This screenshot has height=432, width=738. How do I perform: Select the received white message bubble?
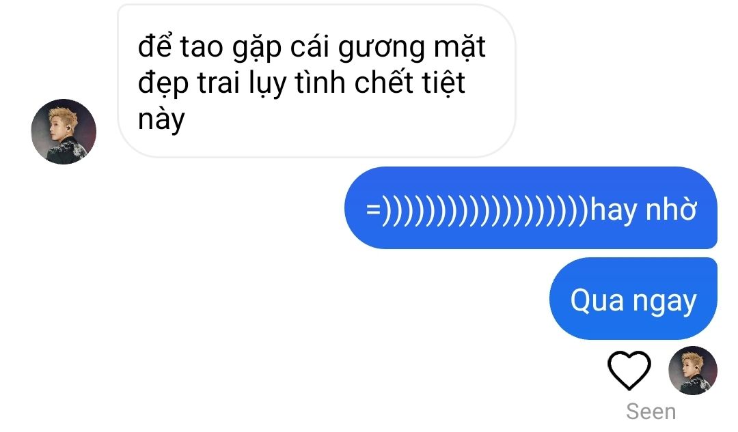point(316,81)
